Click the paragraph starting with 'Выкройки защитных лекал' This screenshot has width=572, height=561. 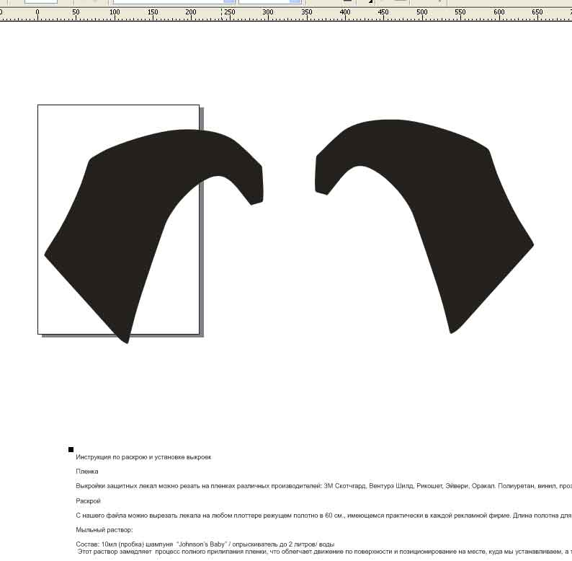tap(323, 486)
